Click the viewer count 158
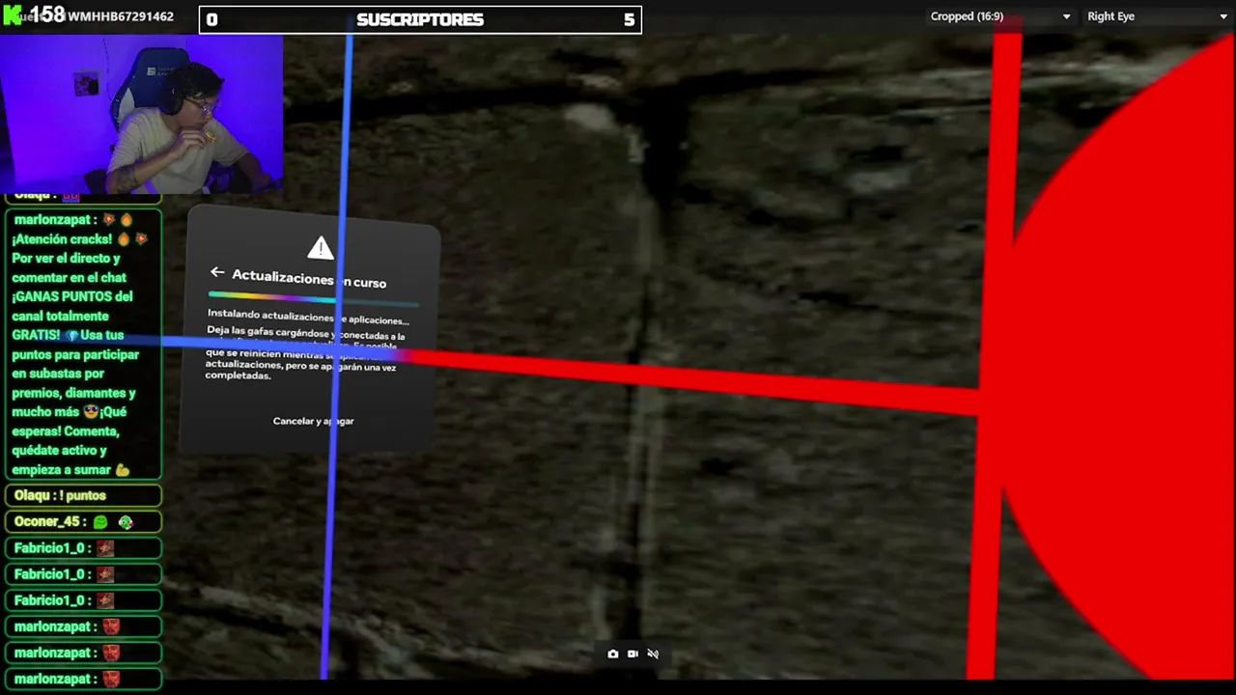This screenshot has height=695, width=1236. click(x=46, y=14)
